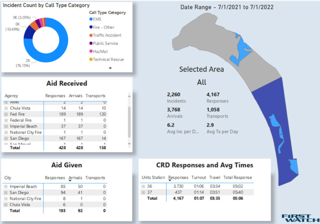Viewport: 320px width, 224px height.
Task: Select HazMat in the call type legend
Action: (100, 51)
